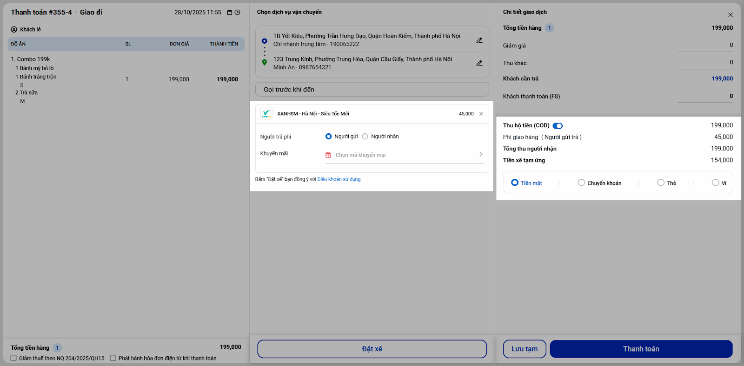This screenshot has width=744, height=366.
Task: Toggle the Thu hộ tiền (COD) switch
Action: (558, 126)
